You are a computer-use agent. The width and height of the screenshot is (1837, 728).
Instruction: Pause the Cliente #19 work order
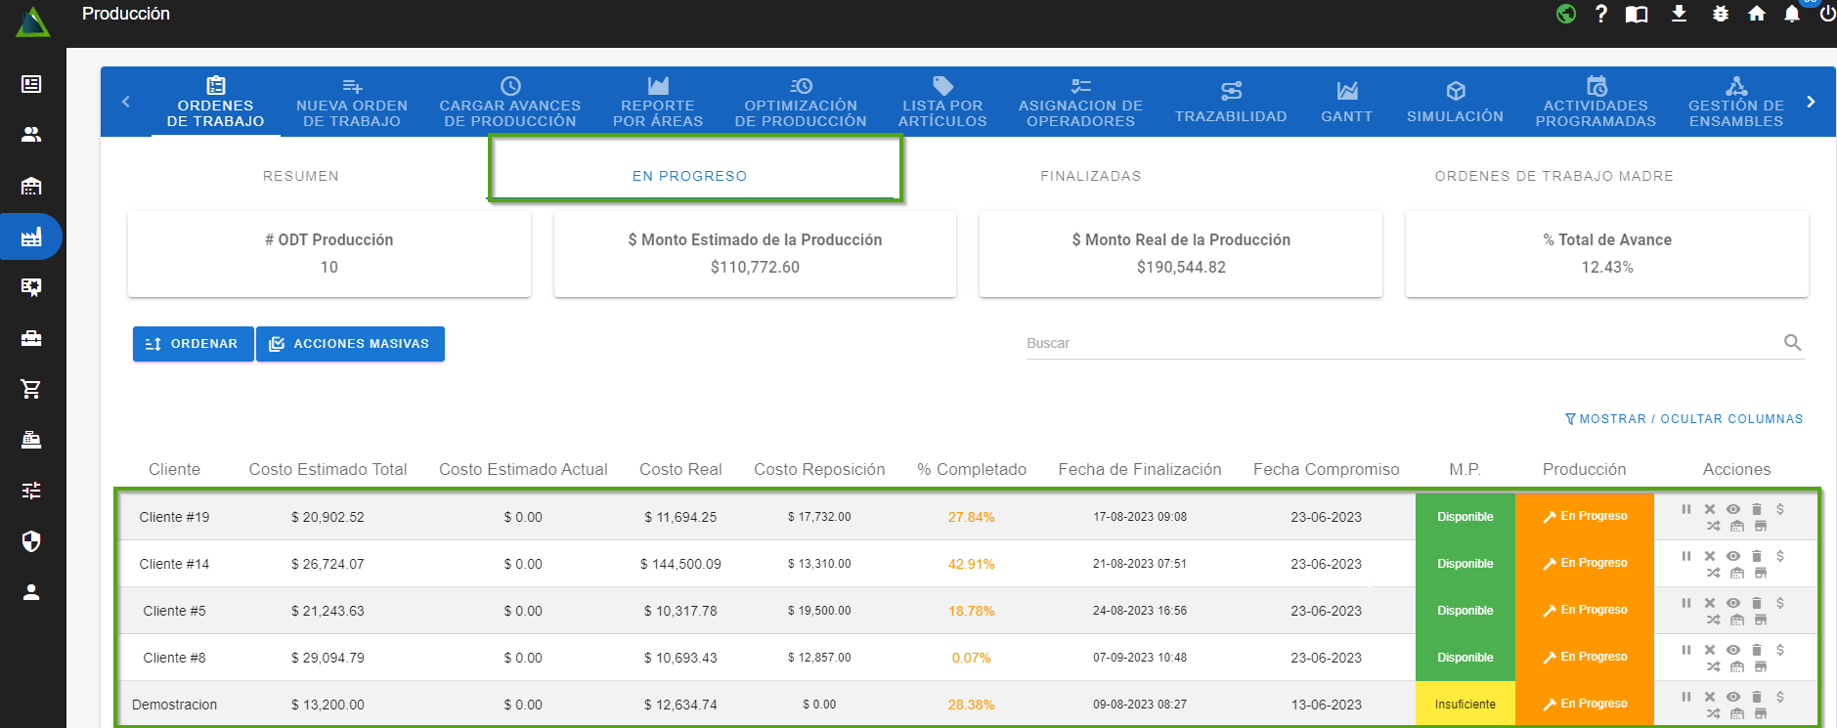click(1686, 509)
